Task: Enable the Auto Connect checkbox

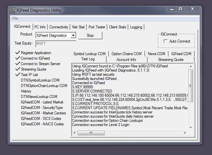Action: coord(166,41)
